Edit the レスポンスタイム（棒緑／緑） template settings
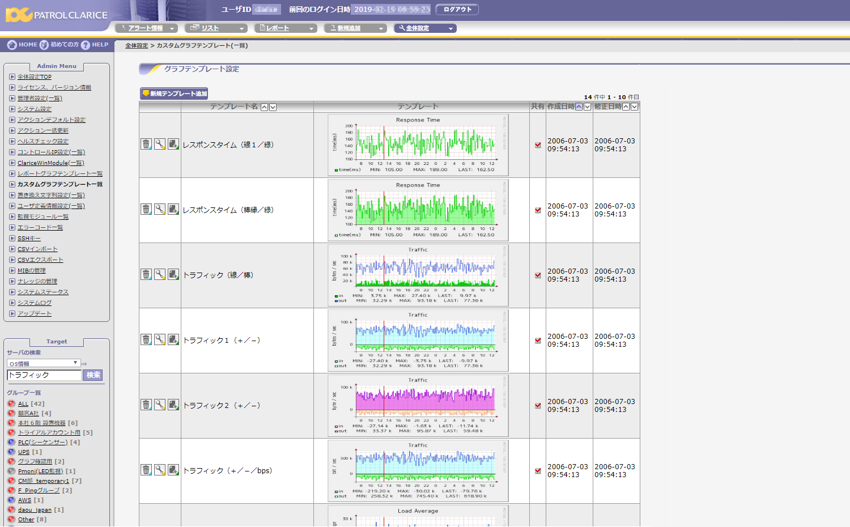The height and width of the screenshot is (527, 850). pos(160,209)
